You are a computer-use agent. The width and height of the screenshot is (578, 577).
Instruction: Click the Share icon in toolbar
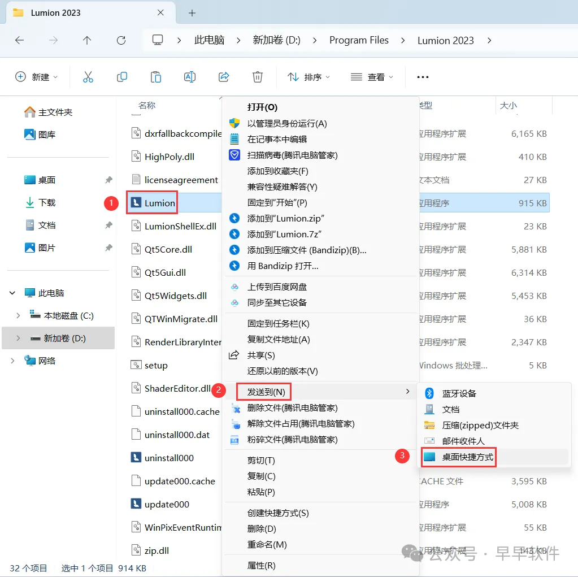coord(224,77)
